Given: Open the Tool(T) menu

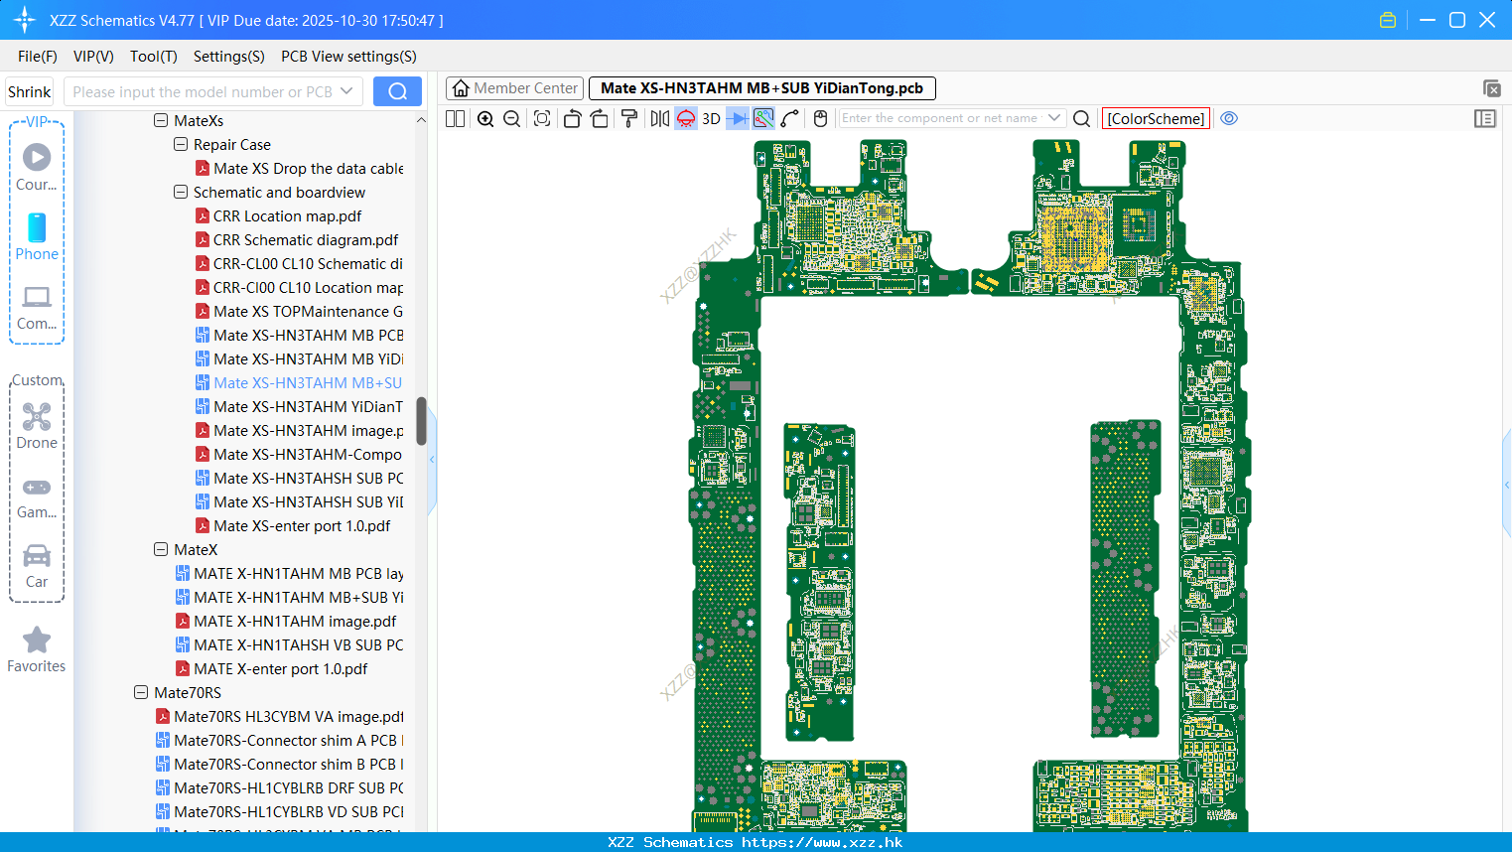Looking at the screenshot, I should click(154, 57).
